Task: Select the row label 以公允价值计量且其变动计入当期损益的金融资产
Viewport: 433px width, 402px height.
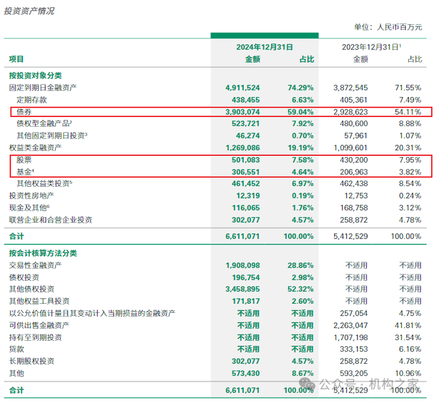Action: 92,314
